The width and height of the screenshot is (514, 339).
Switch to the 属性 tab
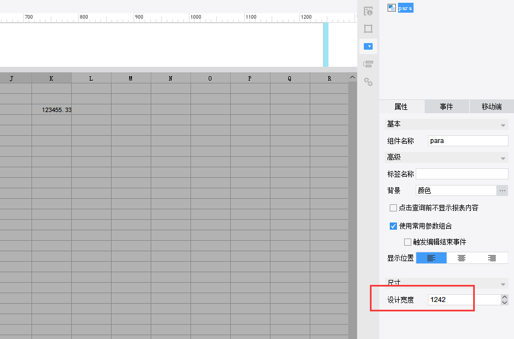coord(401,107)
